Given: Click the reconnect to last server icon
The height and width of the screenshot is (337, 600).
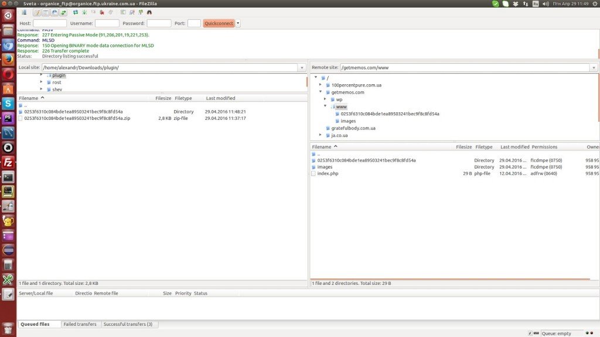Looking at the screenshot, I should pos(111,12).
